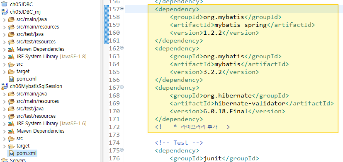
Task: Click artifactId mybatis on line 164
Action: click(x=227, y=64)
